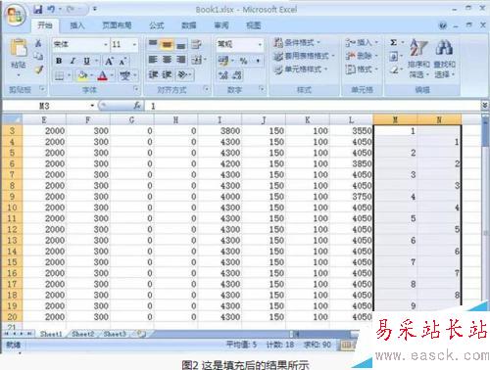490x370 pixels.
Task: Apply the red font color
Action: pos(102,76)
